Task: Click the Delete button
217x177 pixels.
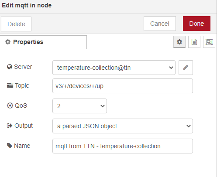Action: (x=16, y=24)
